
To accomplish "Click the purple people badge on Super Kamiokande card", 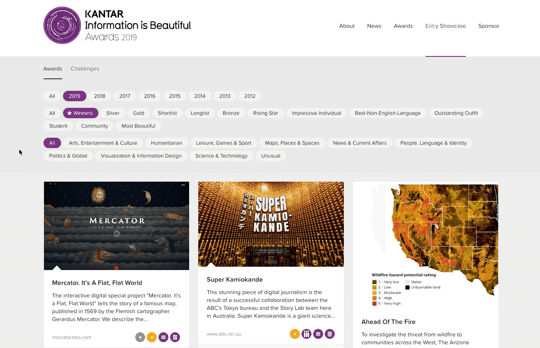I will tap(306, 334).
